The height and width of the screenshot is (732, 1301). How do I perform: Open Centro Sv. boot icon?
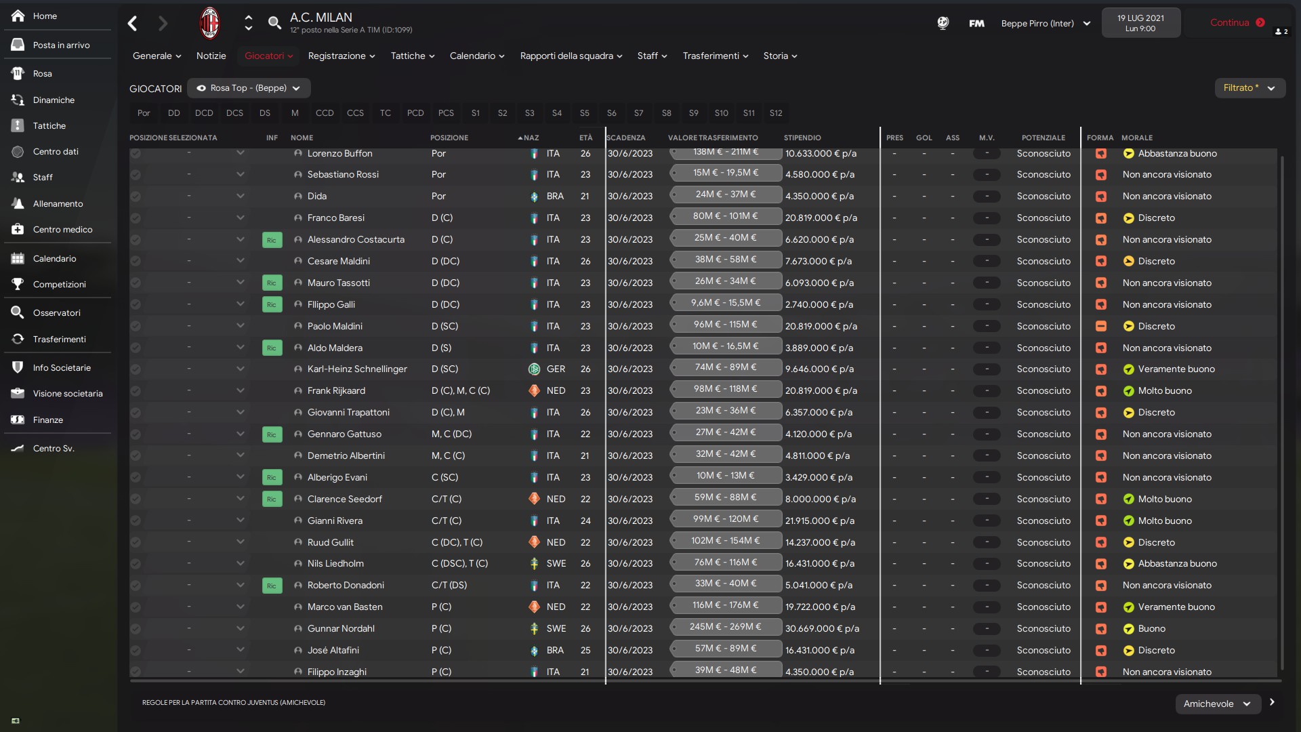(x=18, y=448)
